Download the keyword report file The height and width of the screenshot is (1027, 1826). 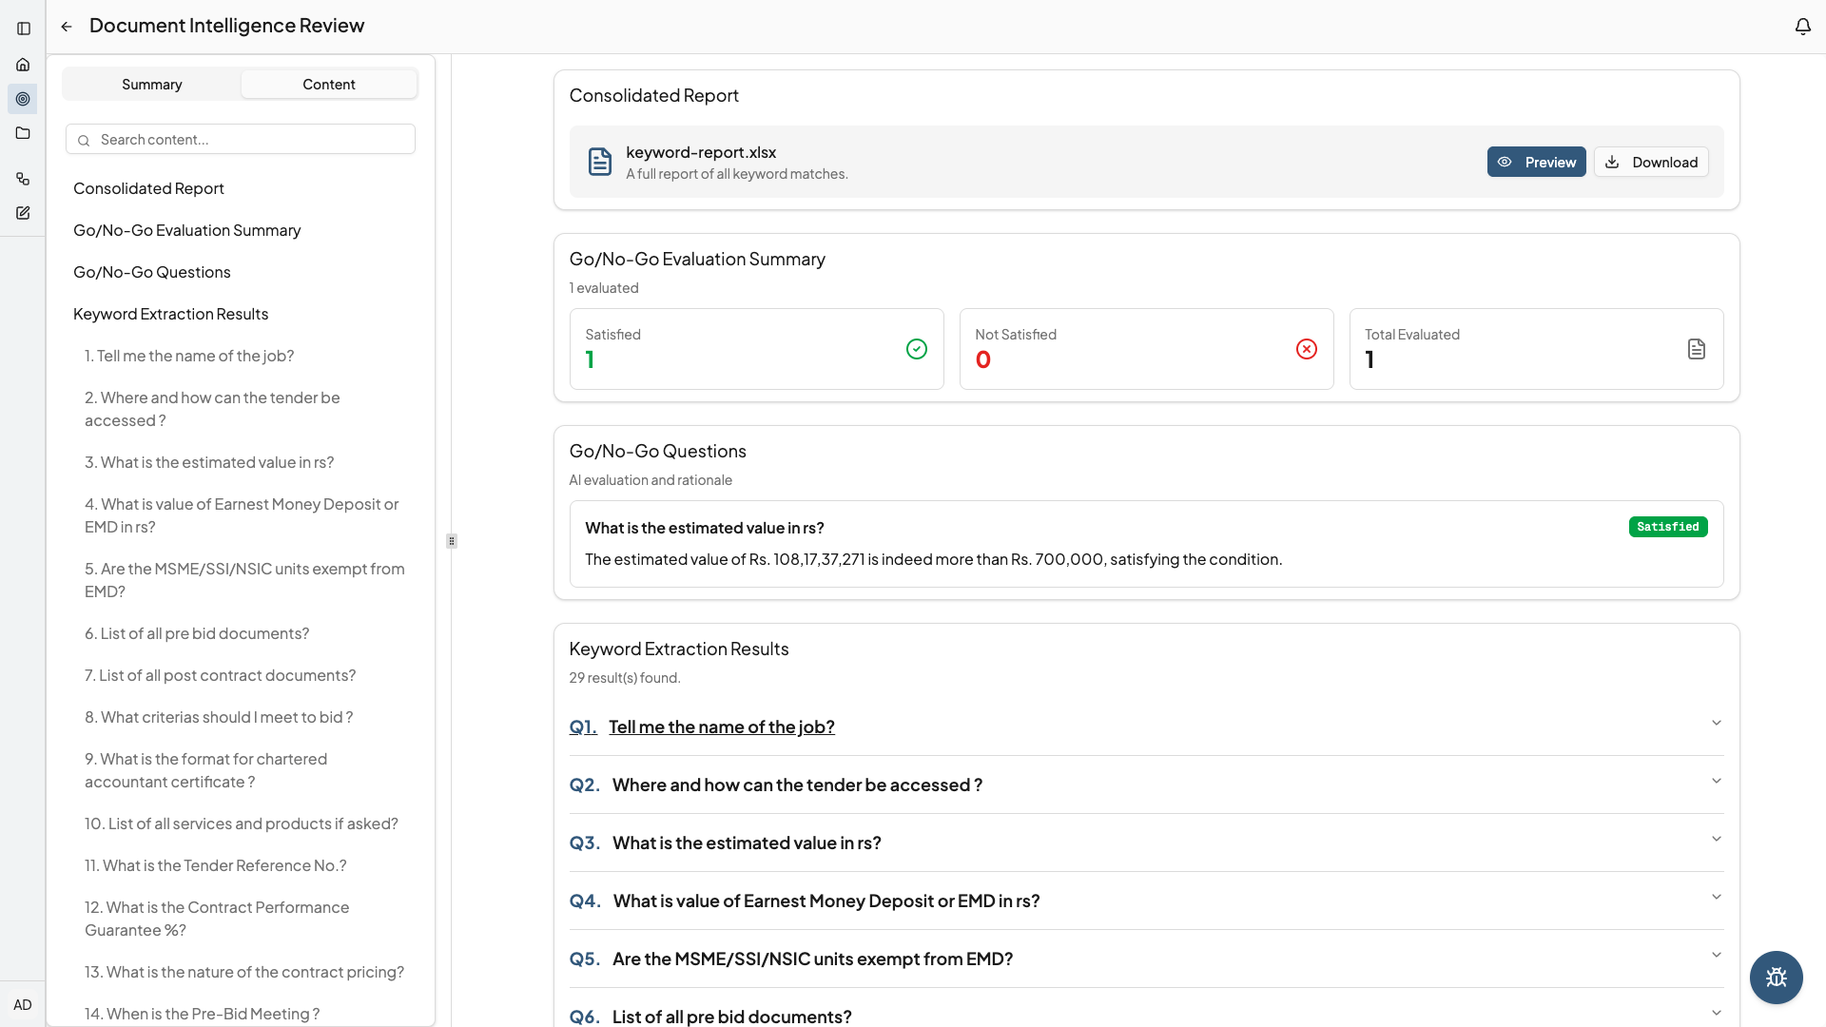tap(1651, 163)
